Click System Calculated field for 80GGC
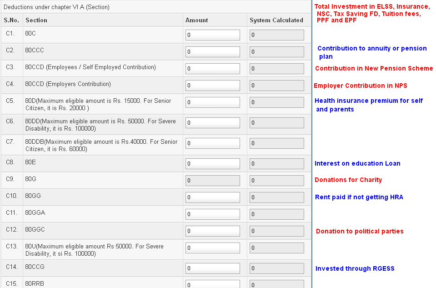Screen dimensions: 436x288 click(277, 231)
